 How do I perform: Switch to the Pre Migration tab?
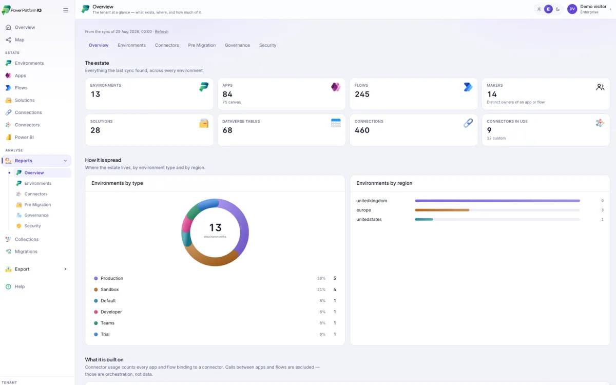(202, 45)
